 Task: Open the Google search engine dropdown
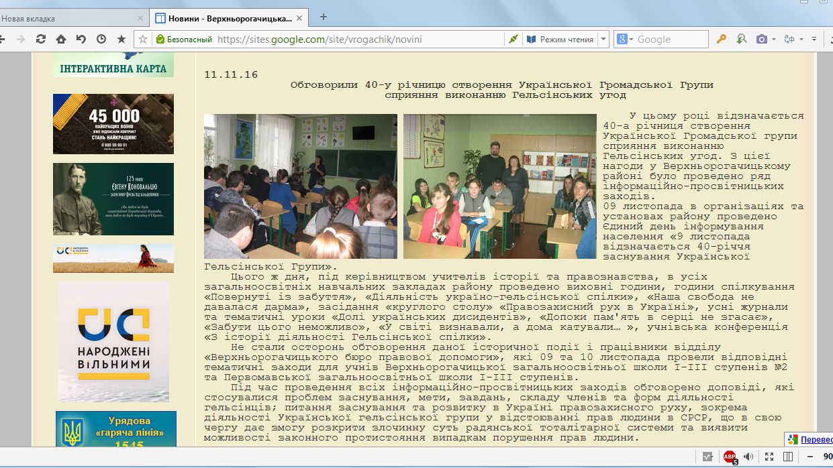[x=622, y=40]
